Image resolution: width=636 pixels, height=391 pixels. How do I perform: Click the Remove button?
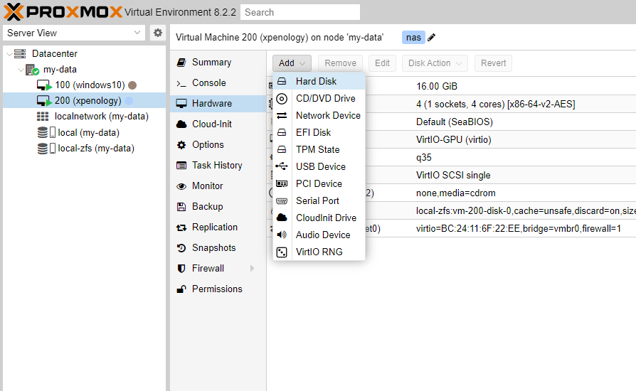pyautogui.click(x=340, y=63)
